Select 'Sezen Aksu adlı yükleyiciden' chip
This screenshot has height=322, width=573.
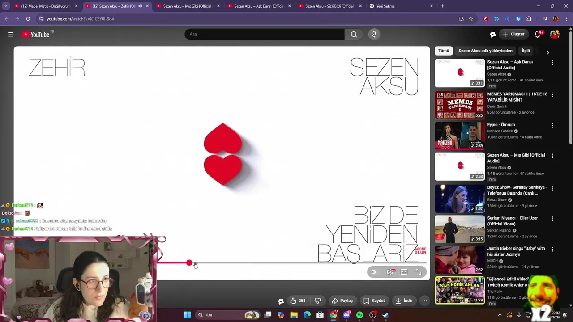(485, 51)
